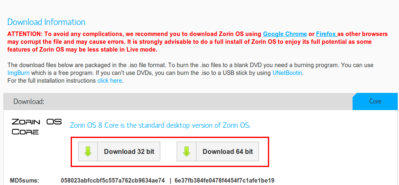Select the Core tab
The image size is (399, 185).
(375, 102)
